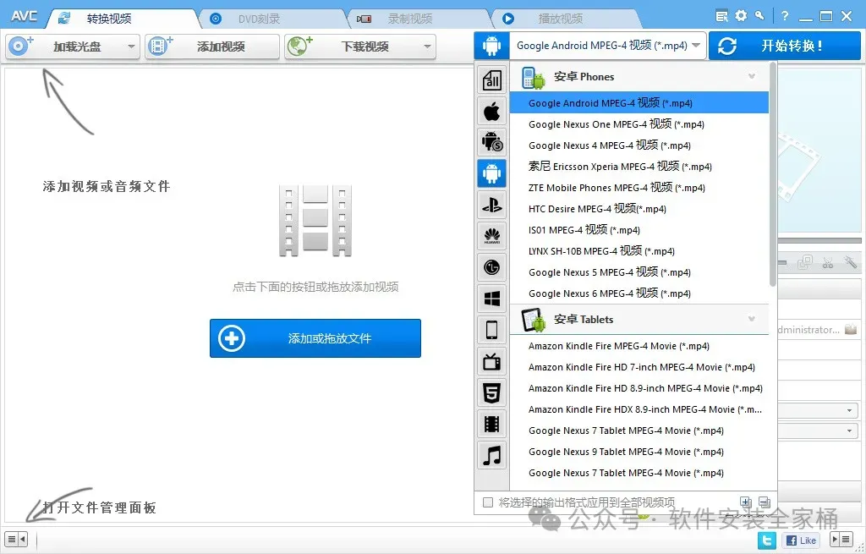Screen dimensions: 866x554
Task: Click the preview seek bar behind dropdown
Action: (x=819, y=241)
